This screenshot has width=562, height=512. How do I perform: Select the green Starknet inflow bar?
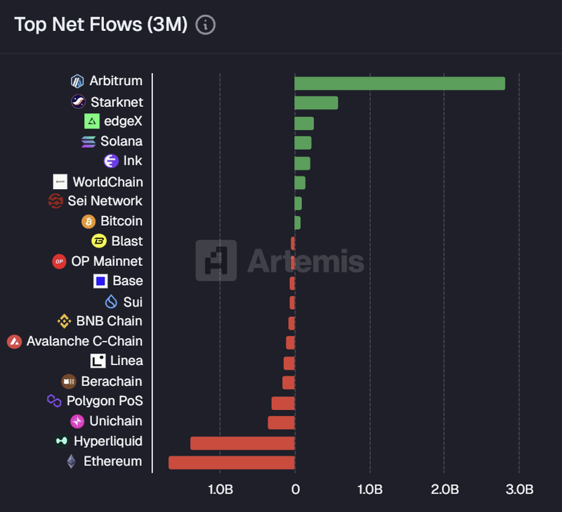click(x=316, y=103)
